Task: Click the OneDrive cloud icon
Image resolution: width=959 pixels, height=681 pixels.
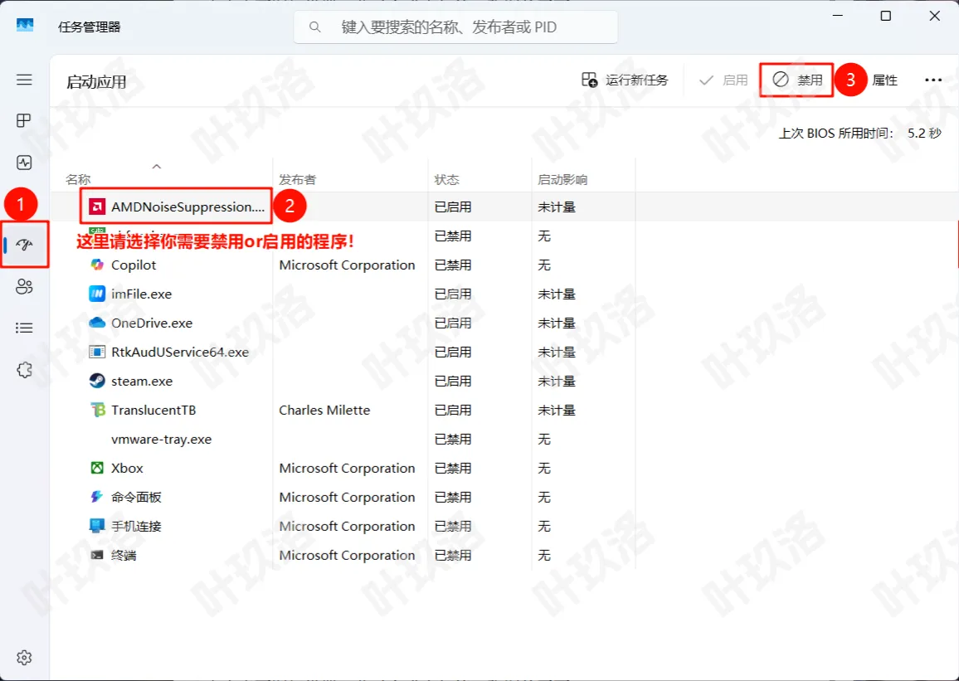Action: [96, 323]
